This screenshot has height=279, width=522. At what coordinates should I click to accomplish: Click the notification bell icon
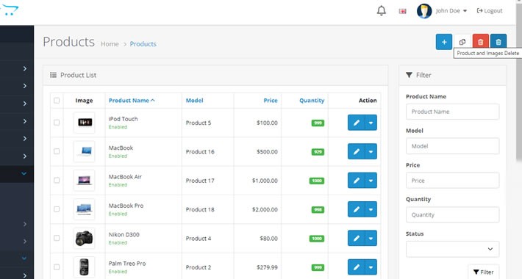pos(381,10)
